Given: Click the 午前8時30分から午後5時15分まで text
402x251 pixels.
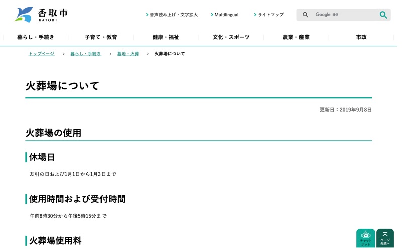Looking at the screenshot, I should [x=68, y=216].
